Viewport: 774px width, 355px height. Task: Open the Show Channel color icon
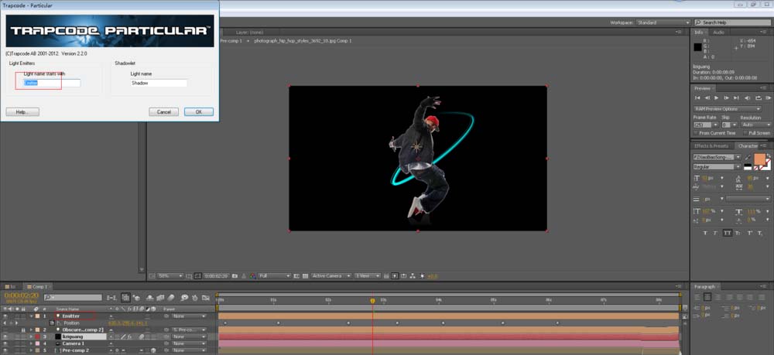point(252,276)
